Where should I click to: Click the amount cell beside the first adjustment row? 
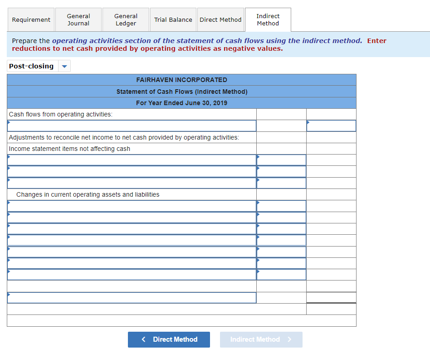coord(281,160)
